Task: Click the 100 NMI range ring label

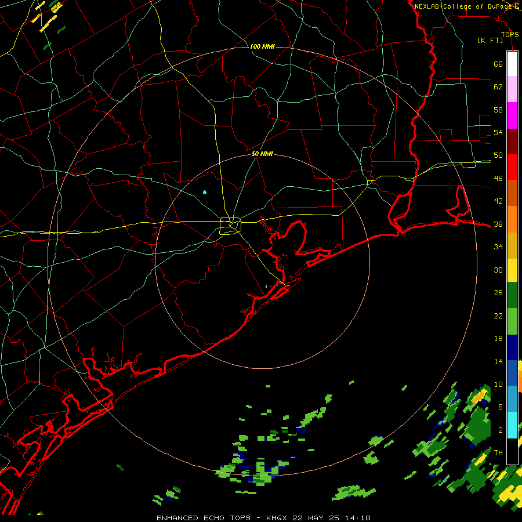Action: [262, 46]
